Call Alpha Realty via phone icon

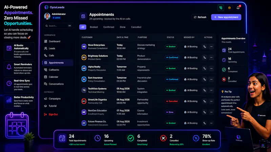[205, 69]
